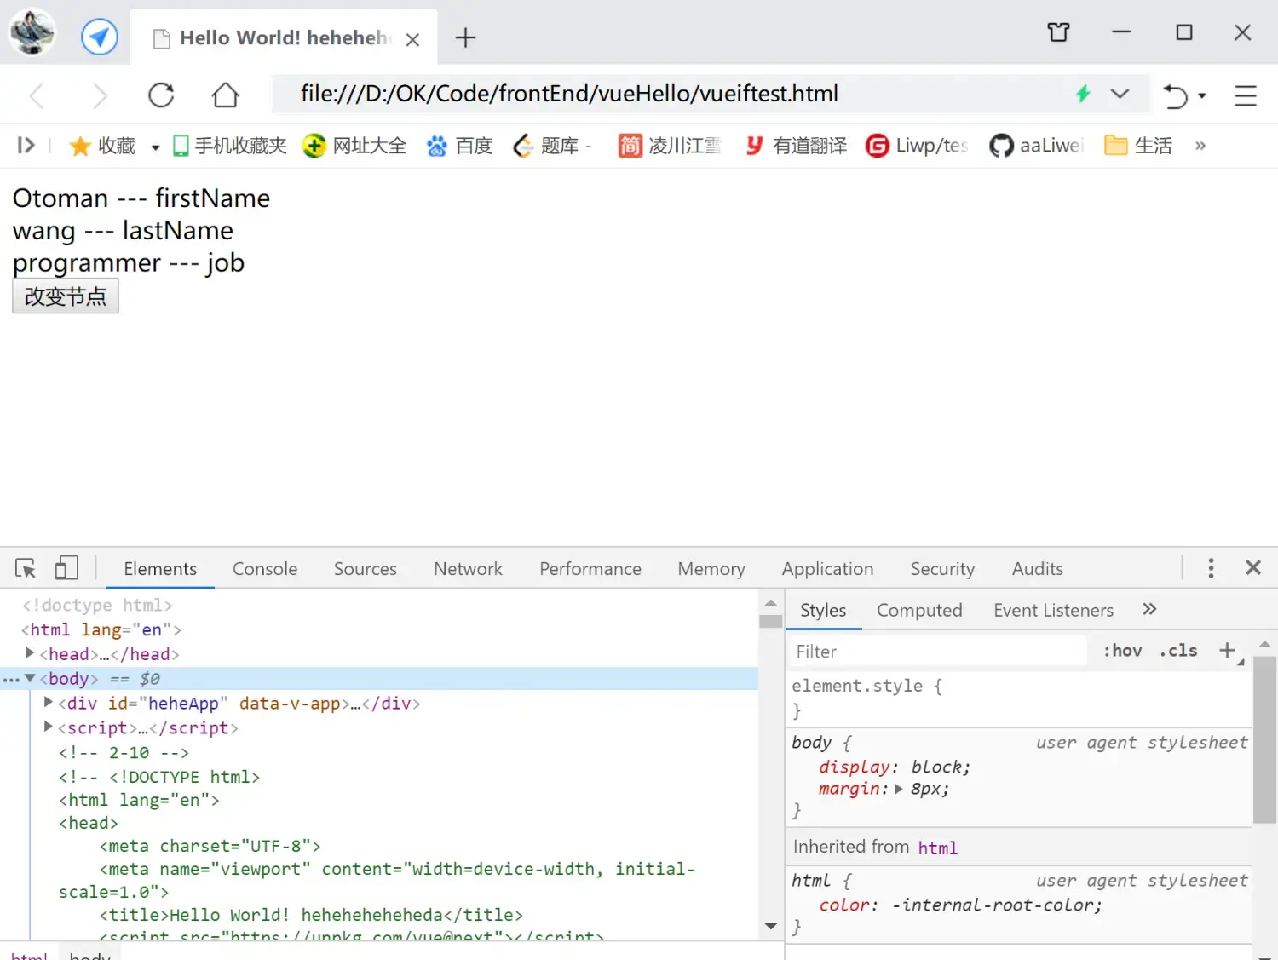Switch to the Application tab
Screen dimensions: 1278x960
coord(828,569)
